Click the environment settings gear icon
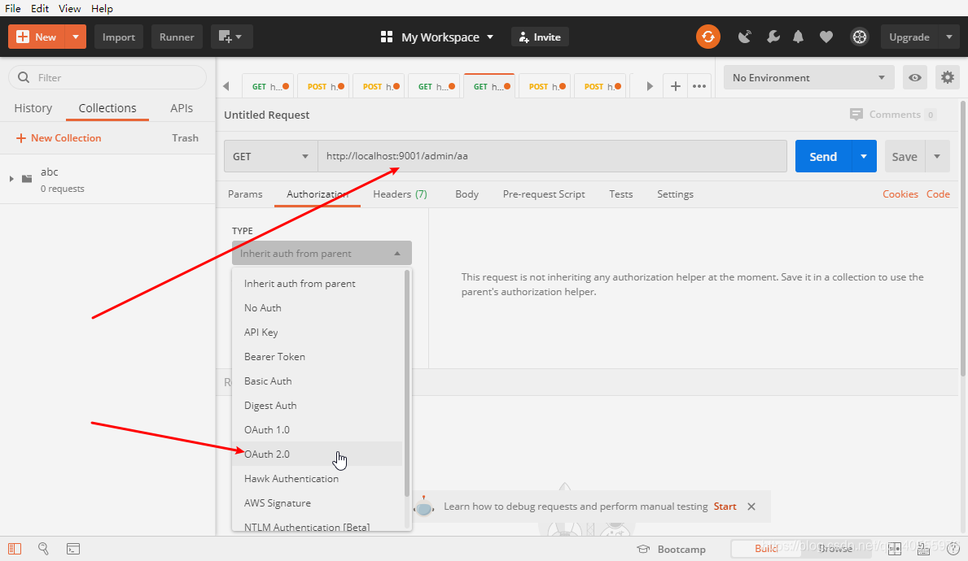 [947, 77]
